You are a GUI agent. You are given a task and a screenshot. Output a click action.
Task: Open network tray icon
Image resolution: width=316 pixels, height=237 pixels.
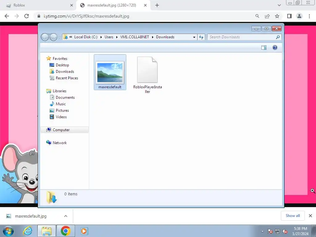tap(277, 231)
